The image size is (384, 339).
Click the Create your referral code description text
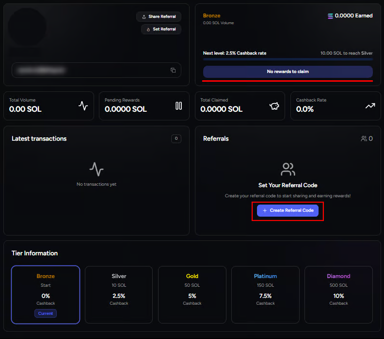tap(288, 196)
